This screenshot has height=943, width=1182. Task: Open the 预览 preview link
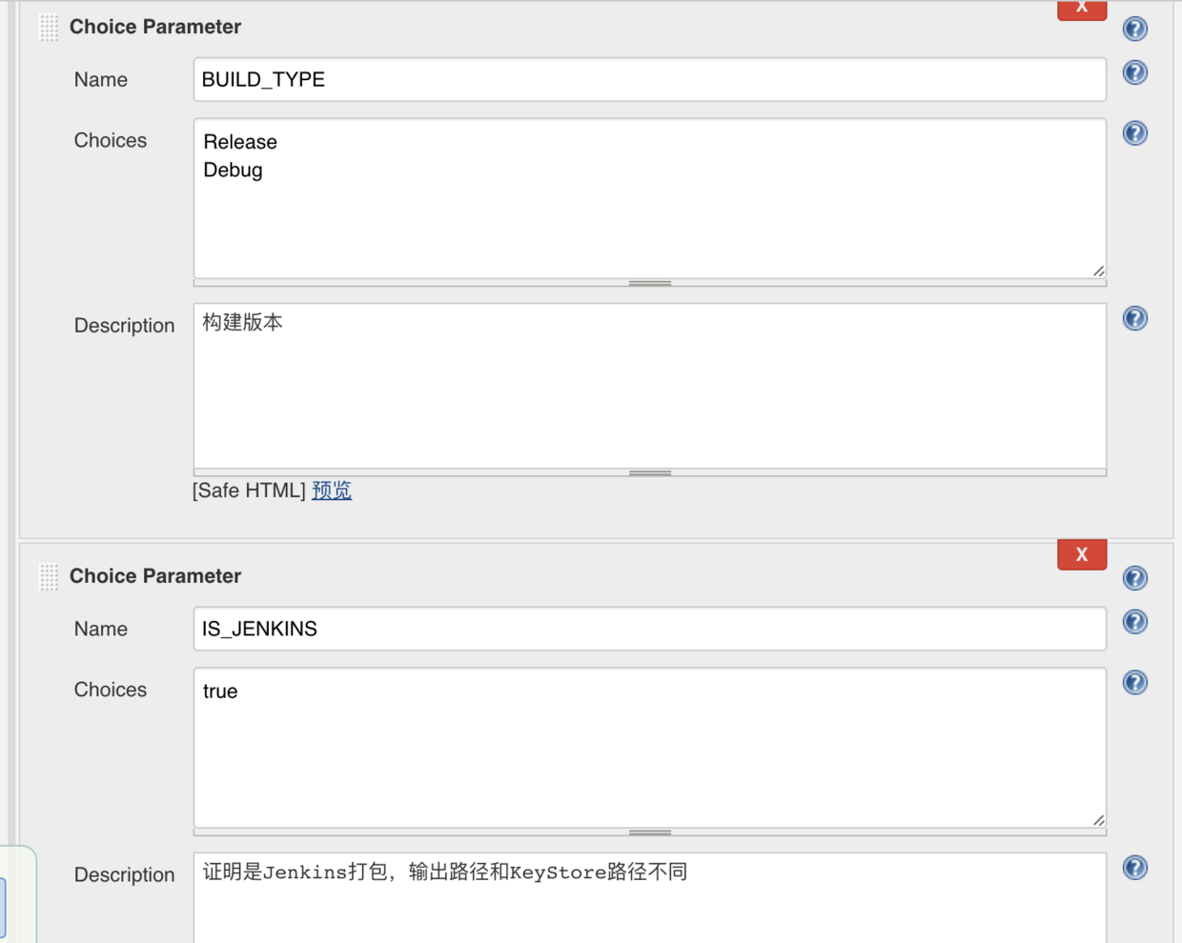(x=331, y=490)
